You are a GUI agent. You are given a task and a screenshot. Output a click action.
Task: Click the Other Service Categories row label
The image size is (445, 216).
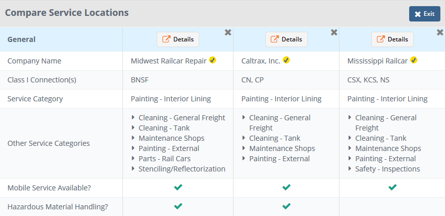pyautogui.click(x=49, y=143)
